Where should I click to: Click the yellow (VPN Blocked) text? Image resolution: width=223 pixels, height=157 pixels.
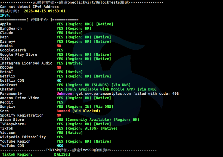(x=86, y=111)
